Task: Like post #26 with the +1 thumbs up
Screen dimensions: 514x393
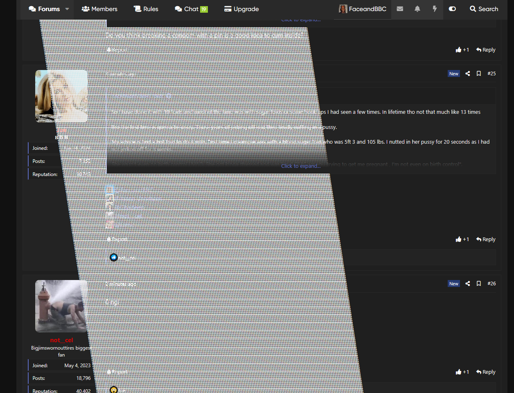Action: click(462, 372)
